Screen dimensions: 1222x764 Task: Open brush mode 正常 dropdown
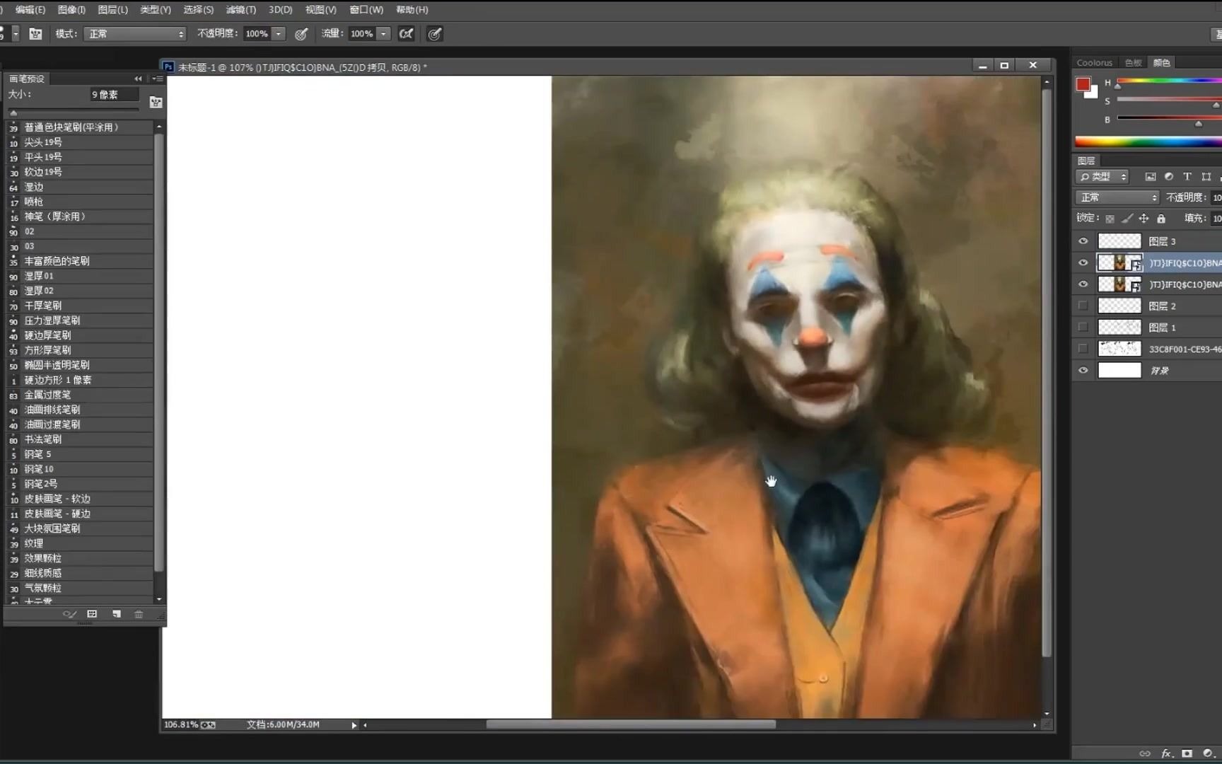pos(134,33)
